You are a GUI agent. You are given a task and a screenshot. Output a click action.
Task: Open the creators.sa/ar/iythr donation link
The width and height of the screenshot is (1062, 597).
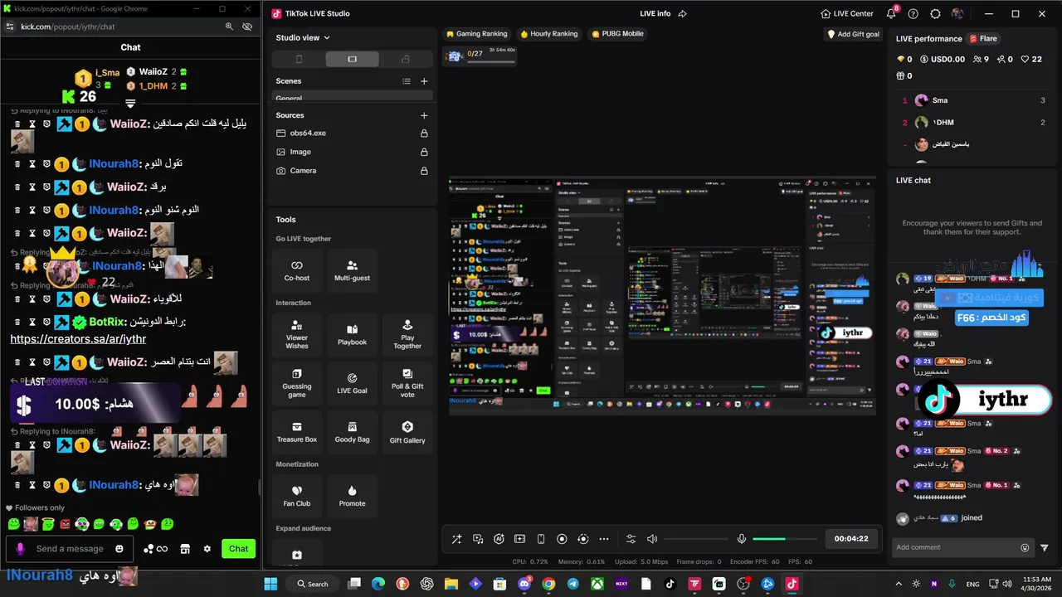tap(78, 339)
